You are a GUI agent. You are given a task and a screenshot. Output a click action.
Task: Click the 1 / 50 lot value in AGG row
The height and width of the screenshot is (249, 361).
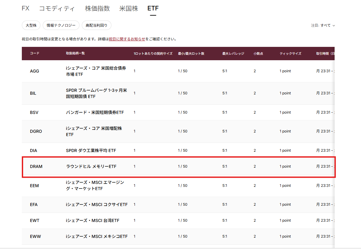click(182, 71)
